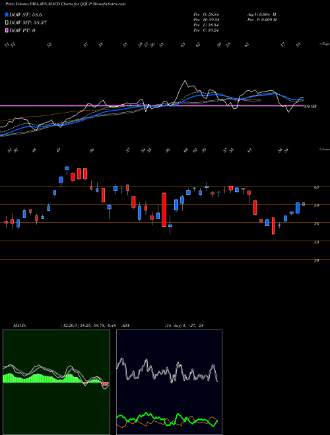Select the DOW ST value label
Image resolution: width=330 pixels, height=435 pixels.
coord(26,14)
